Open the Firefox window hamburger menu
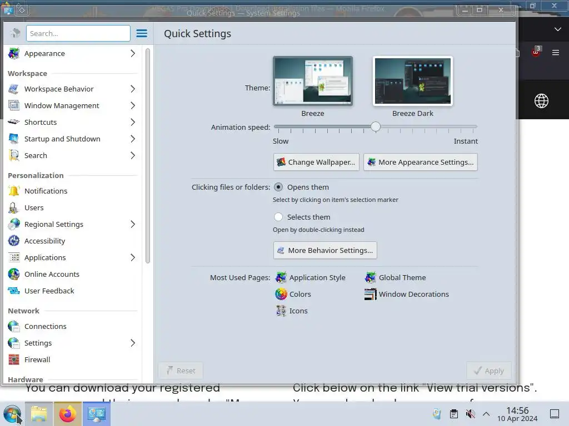Screen dimensions: 569x426 coord(556,53)
